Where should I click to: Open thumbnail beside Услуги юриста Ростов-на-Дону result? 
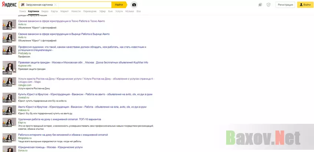coord(9,82)
